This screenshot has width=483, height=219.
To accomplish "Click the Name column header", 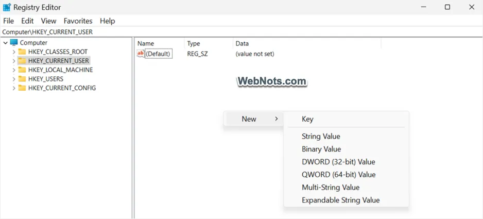I will pyautogui.click(x=160, y=43).
